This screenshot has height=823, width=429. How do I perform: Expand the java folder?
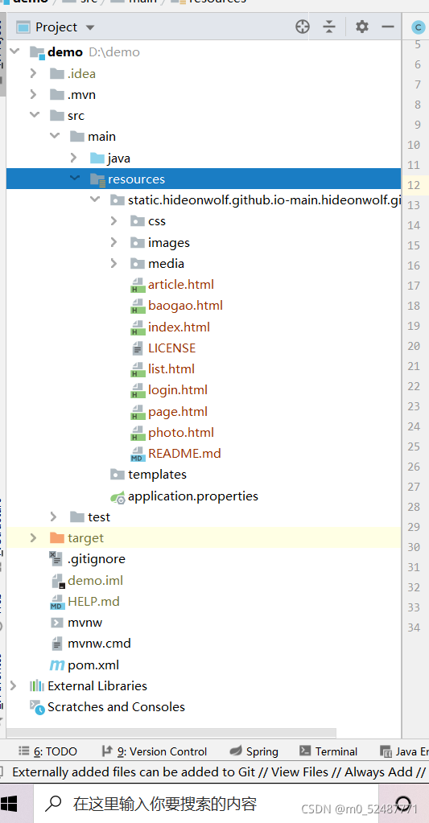pyautogui.click(x=73, y=158)
